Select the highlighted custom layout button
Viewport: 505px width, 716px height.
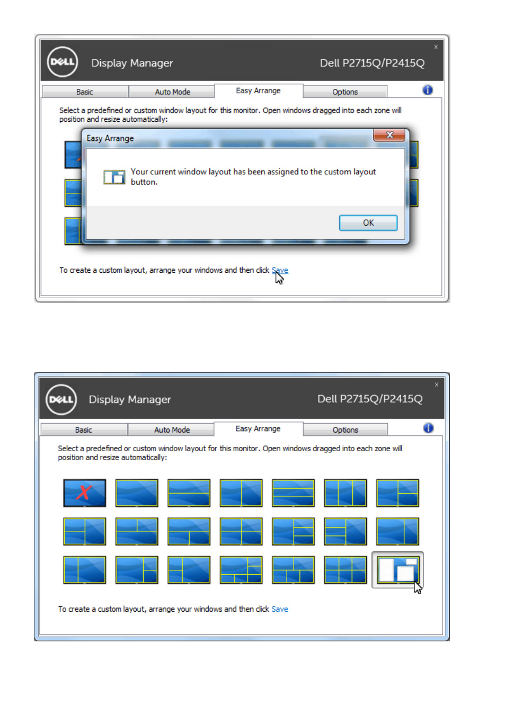point(397,570)
